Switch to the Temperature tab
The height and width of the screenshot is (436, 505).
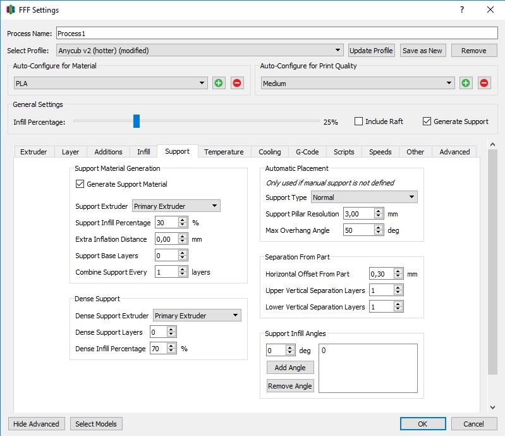[x=224, y=152]
